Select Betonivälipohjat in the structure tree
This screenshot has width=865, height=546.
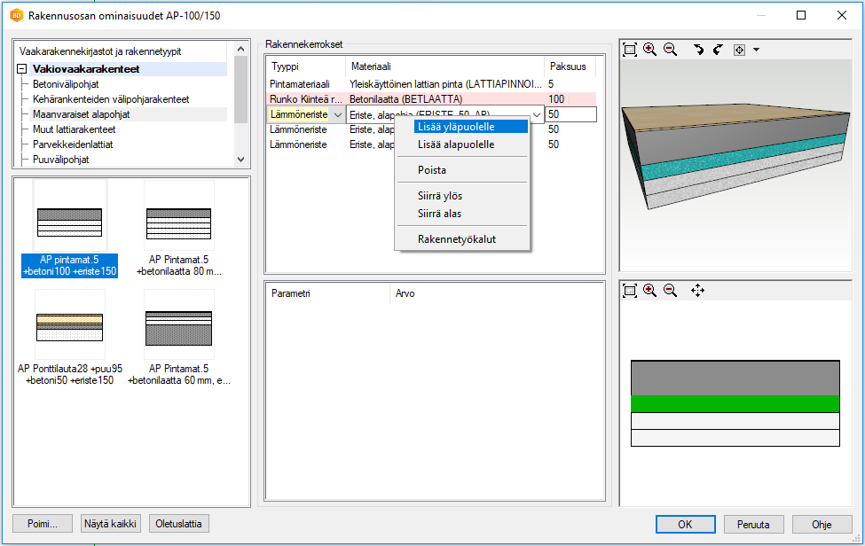[x=66, y=84]
